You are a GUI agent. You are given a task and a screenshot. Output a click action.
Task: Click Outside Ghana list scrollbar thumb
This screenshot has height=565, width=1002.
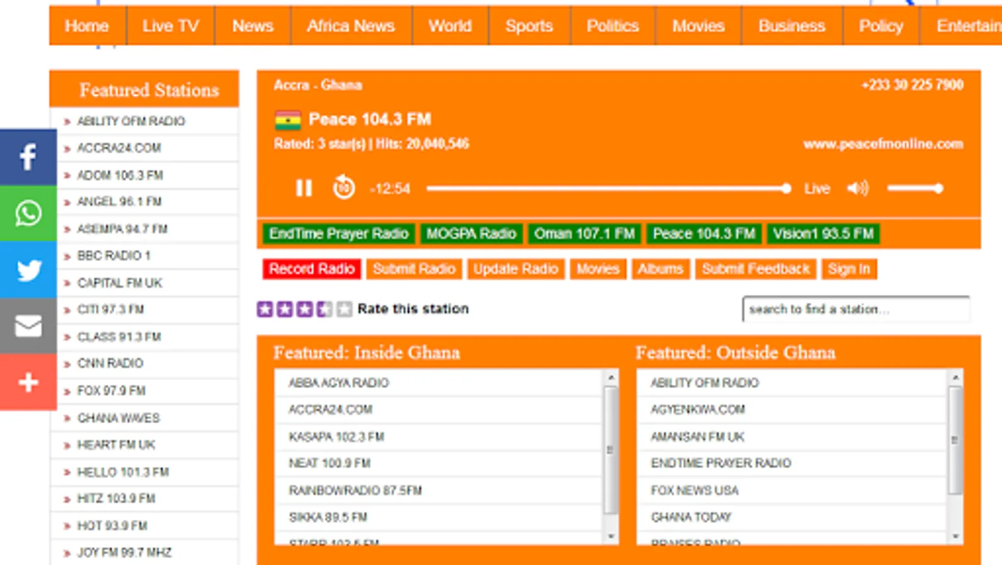coord(955,440)
